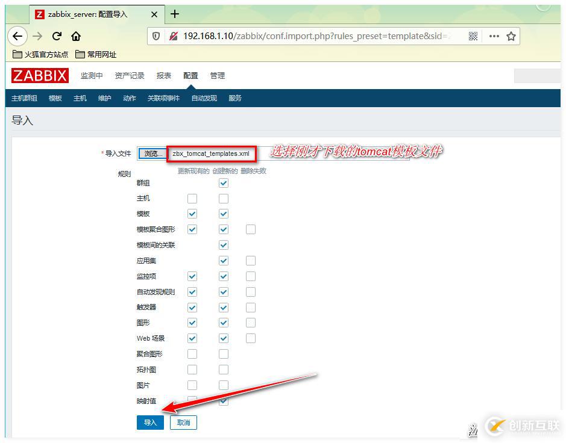This screenshot has height=443, width=566.
Task: Cancel the import with 取消
Action: click(x=183, y=422)
